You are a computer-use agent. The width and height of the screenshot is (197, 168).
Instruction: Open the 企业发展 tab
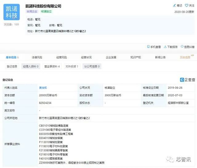coord(111,57)
